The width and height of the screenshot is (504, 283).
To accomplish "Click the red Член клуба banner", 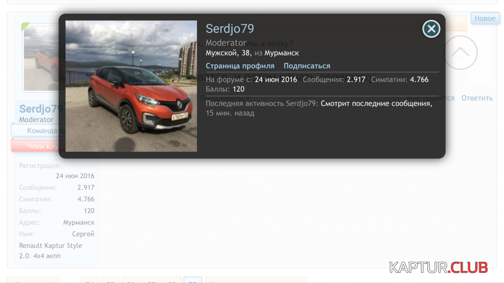I will [35, 147].
